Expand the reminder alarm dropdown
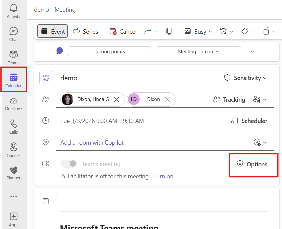 226,31
